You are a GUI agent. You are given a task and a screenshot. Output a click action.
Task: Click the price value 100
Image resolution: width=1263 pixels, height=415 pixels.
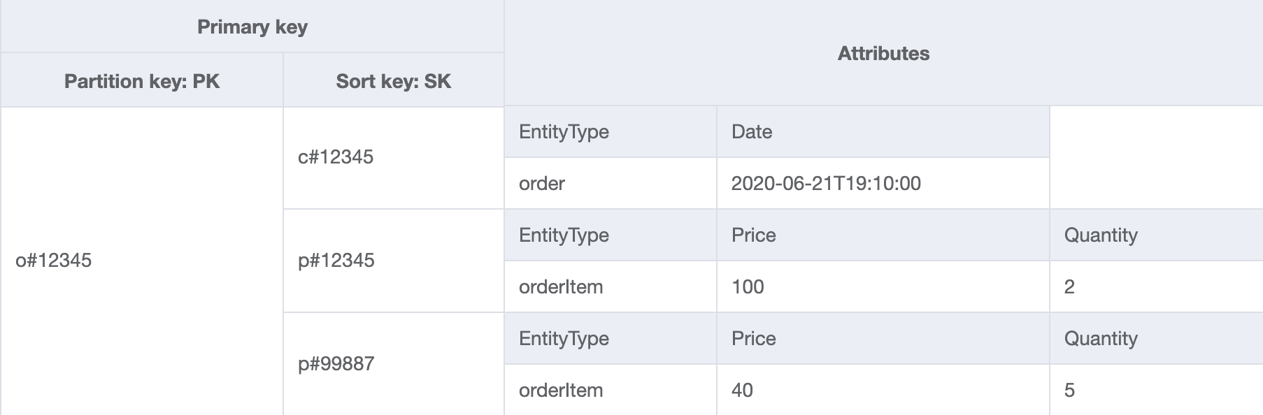click(x=883, y=286)
